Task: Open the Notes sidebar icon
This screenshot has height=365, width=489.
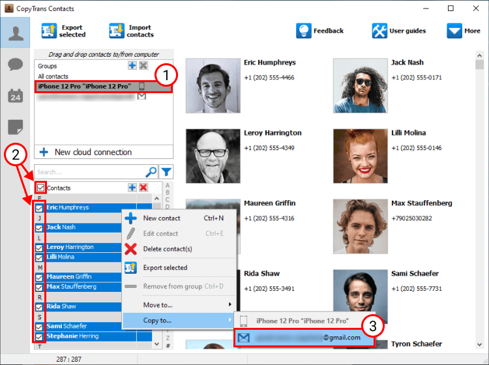Action: point(15,127)
